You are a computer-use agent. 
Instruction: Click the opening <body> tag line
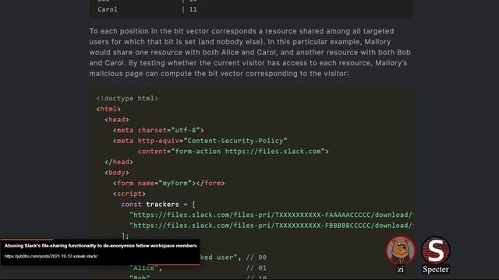pos(117,173)
